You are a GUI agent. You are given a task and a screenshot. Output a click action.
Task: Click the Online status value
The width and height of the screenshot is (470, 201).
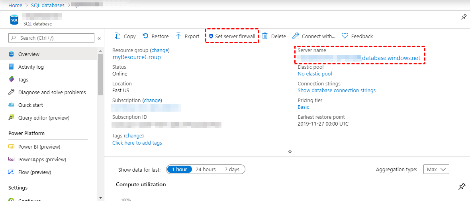tap(119, 73)
